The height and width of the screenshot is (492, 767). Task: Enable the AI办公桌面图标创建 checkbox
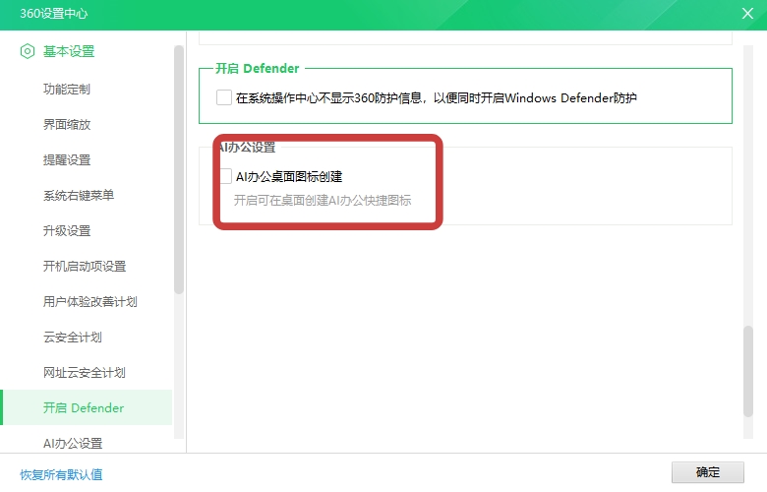(225, 176)
